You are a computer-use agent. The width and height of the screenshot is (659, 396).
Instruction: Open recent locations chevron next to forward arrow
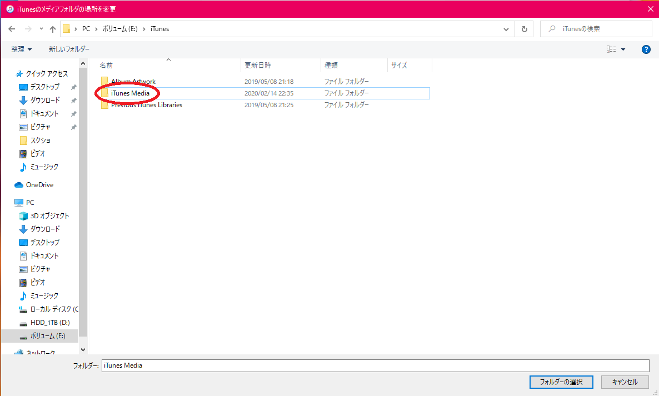[x=41, y=29]
